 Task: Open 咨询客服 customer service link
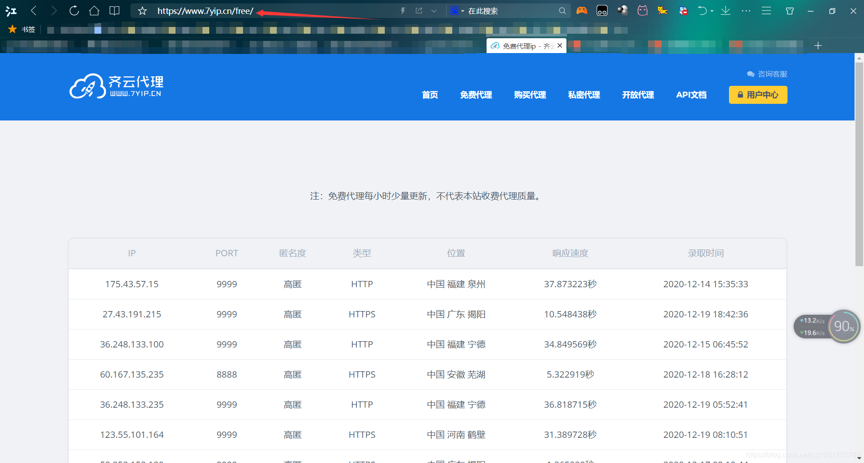[767, 74]
